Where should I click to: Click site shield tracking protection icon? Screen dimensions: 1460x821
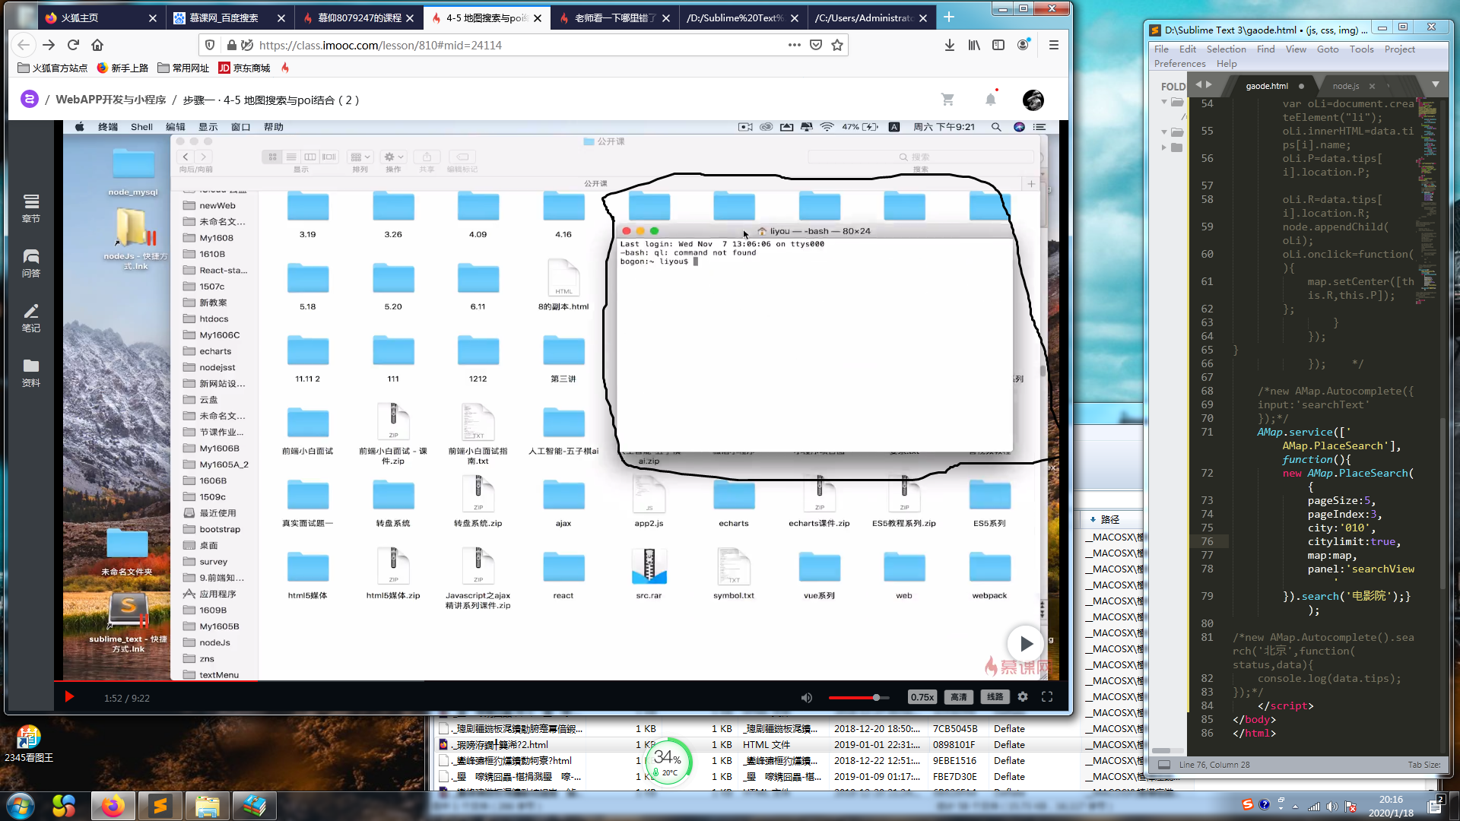[x=210, y=45]
